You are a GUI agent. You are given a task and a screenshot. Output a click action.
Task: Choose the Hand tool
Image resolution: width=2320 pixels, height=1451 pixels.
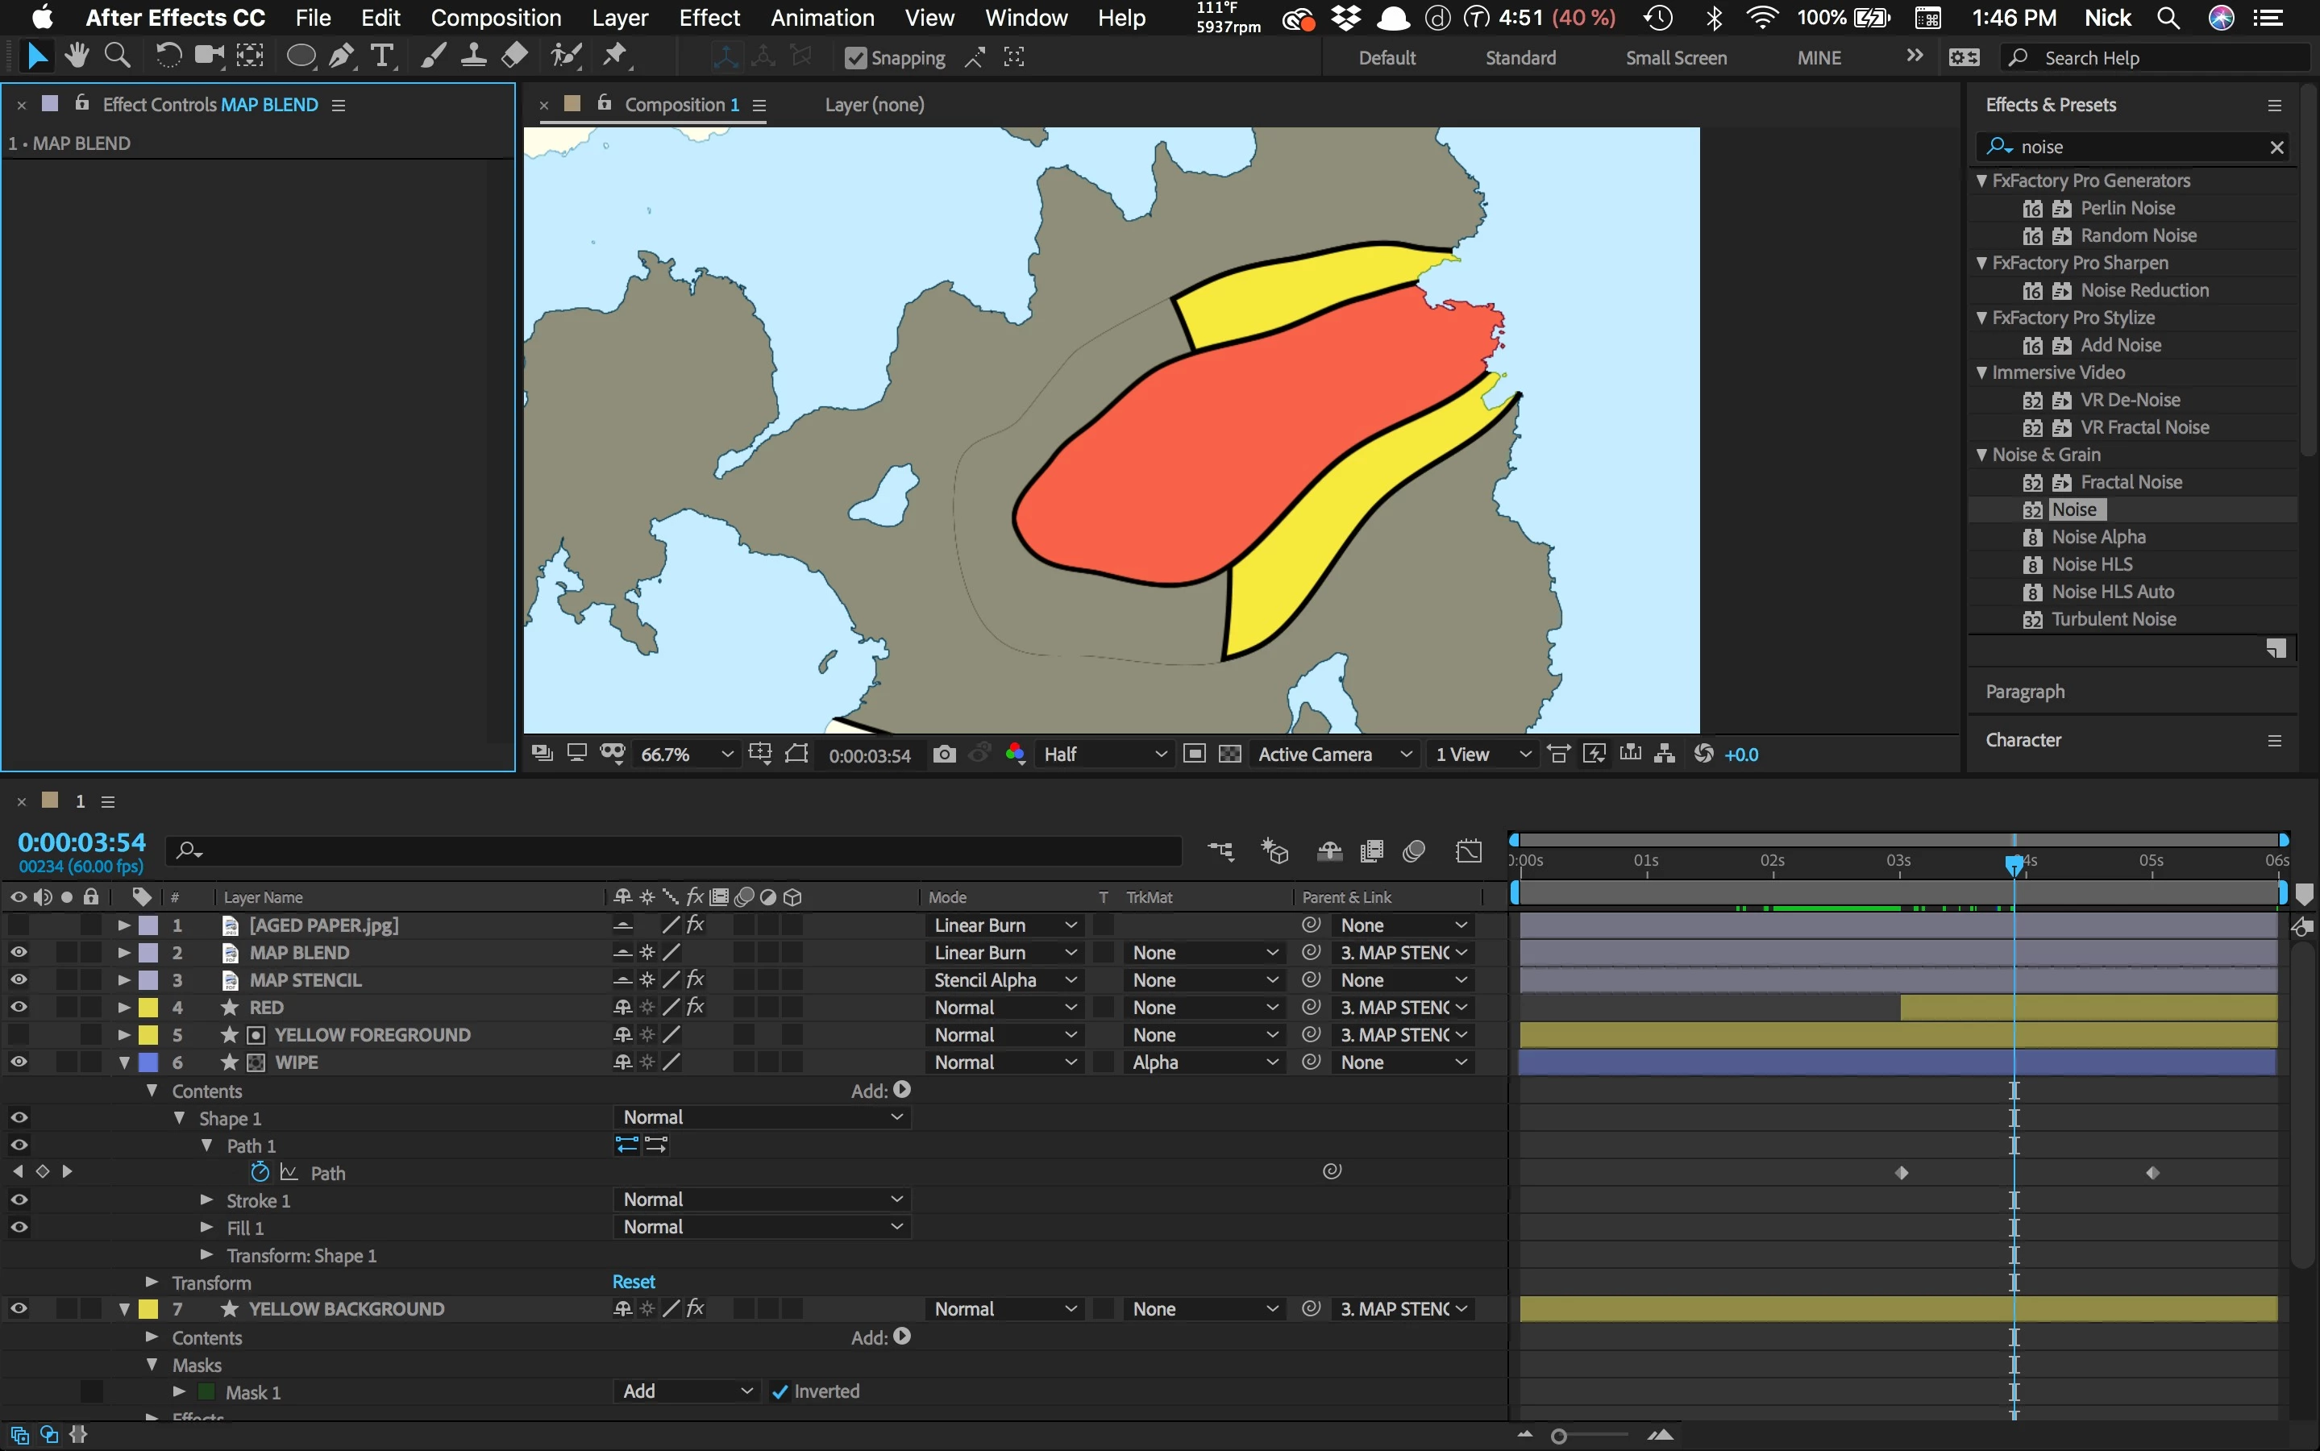(77, 56)
